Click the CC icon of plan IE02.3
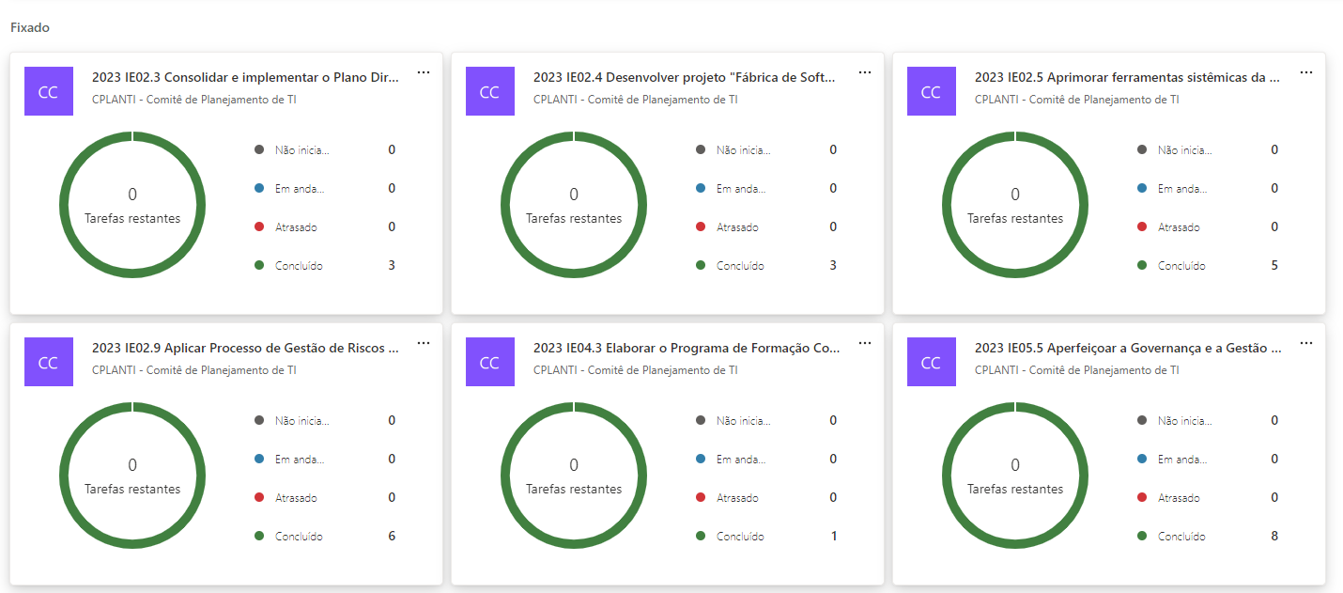The height and width of the screenshot is (593, 1343). coord(49,91)
